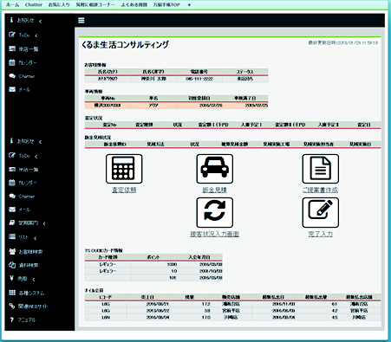Open お客様検索 people icon in sidebar
The height and width of the screenshot is (342, 391).
[12, 251]
